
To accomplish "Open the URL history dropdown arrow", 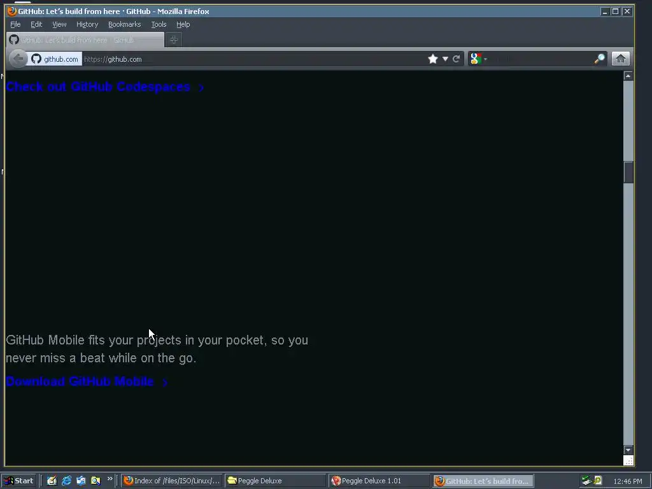I will point(445,59).
